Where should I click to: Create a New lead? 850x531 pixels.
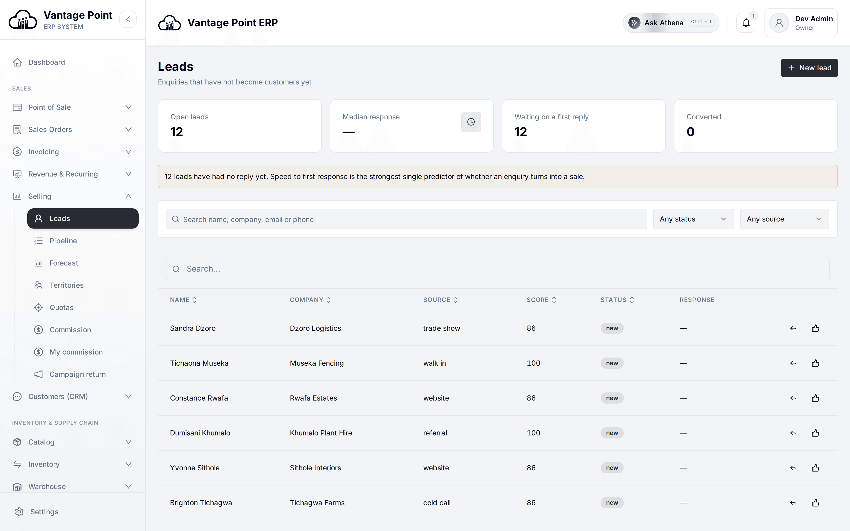coord(809,68)
